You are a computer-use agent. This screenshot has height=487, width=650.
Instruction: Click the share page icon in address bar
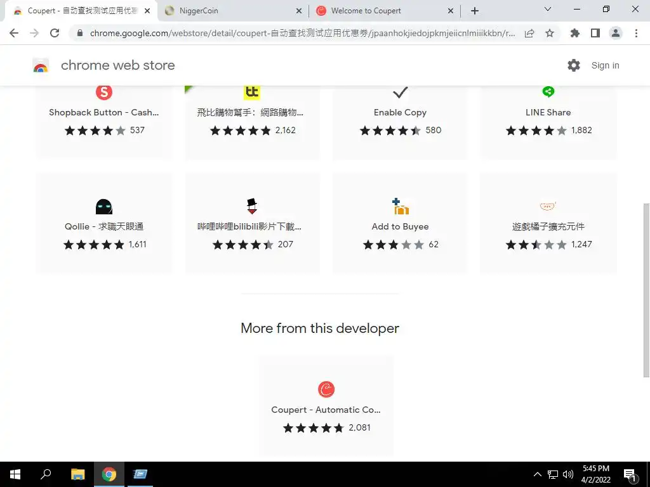529,33
